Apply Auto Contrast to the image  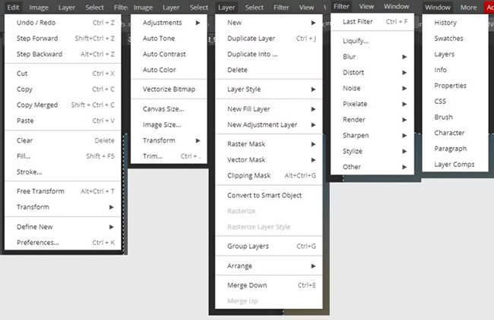pyautogui.click(x=163, y=54)
